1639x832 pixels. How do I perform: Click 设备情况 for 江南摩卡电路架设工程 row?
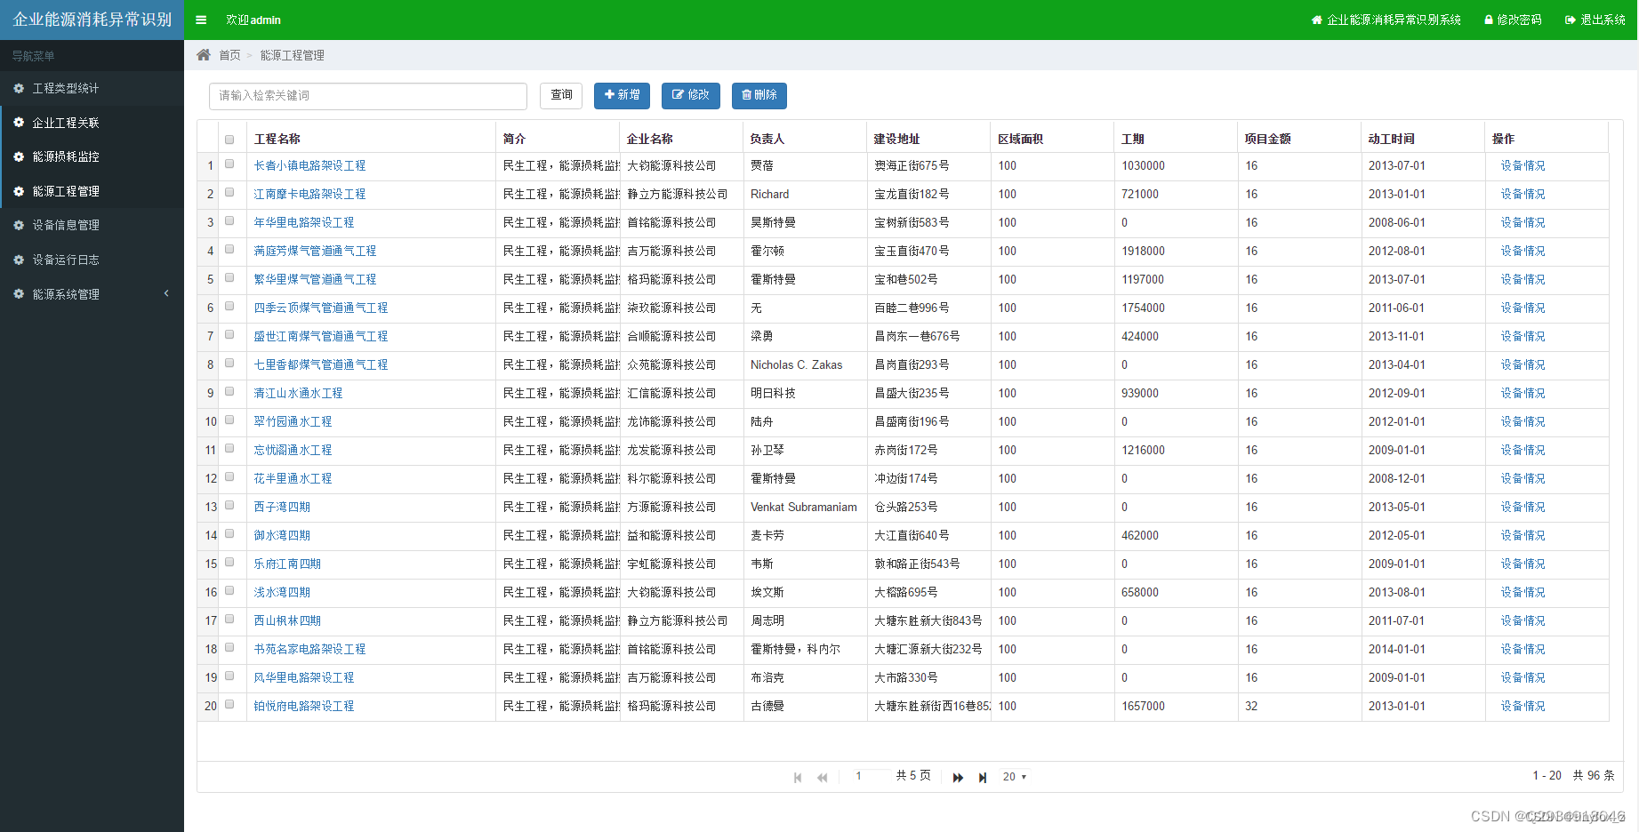1523,194
